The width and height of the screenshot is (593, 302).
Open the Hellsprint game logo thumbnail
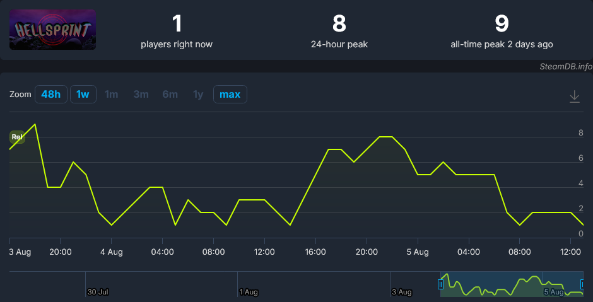[52, 30]
